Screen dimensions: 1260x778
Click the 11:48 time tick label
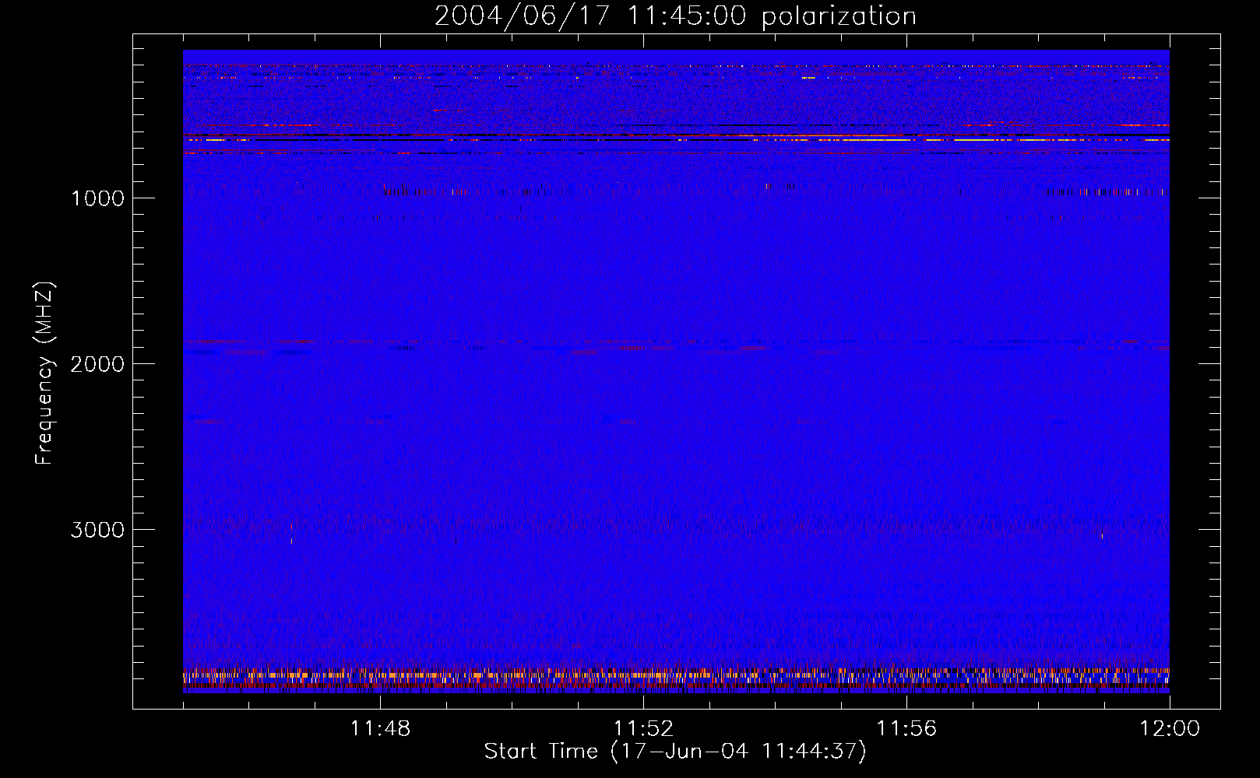tap(380, 729)
